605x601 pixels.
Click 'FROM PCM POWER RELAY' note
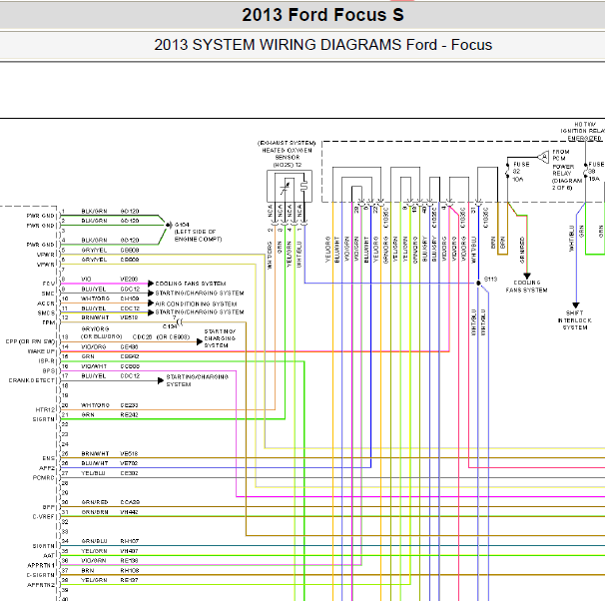click(567, 170)
